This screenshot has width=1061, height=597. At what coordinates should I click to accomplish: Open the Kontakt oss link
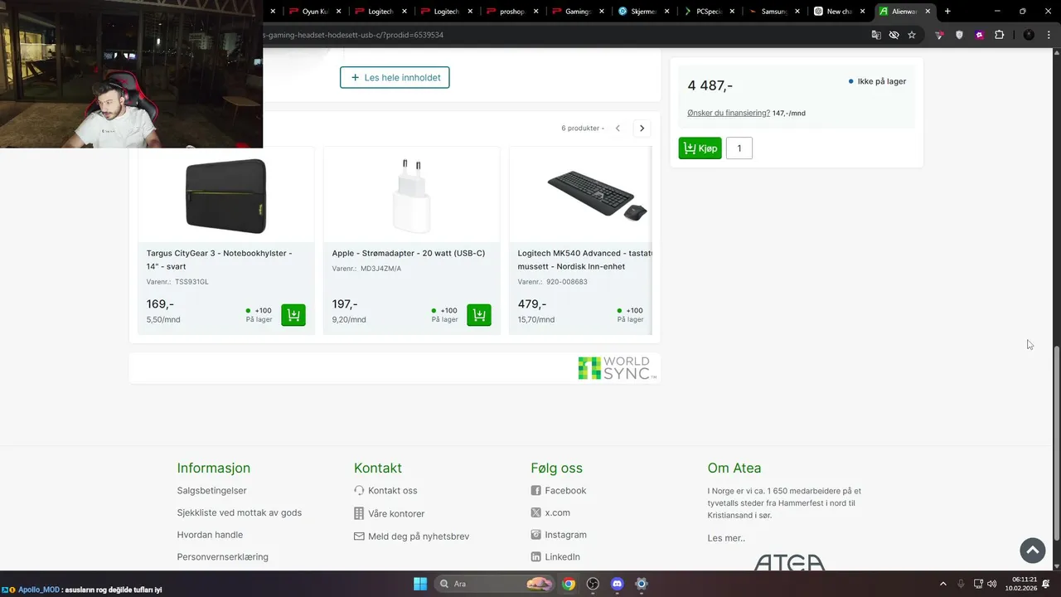[x=385, y=491]
